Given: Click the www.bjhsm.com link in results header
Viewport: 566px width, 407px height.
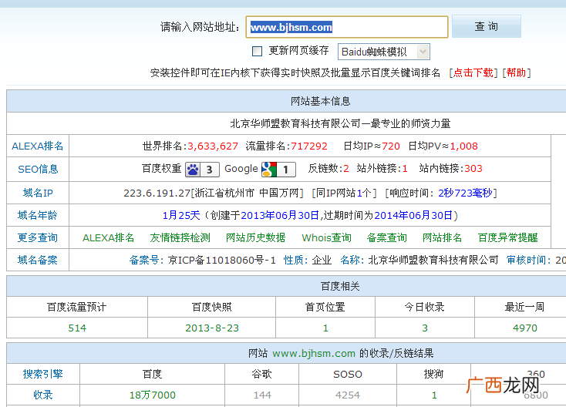Looking at the screenshot, I should click(314, 353).
